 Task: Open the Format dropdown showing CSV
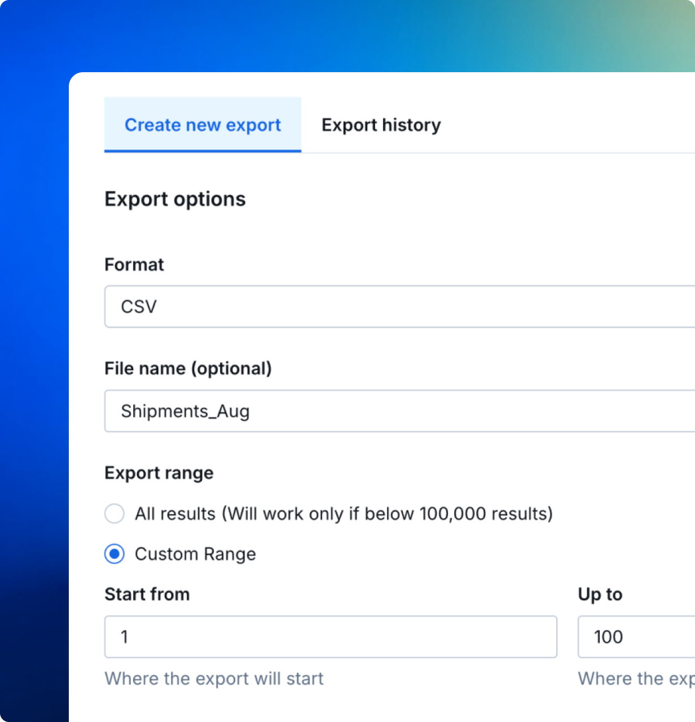[399, 306]
